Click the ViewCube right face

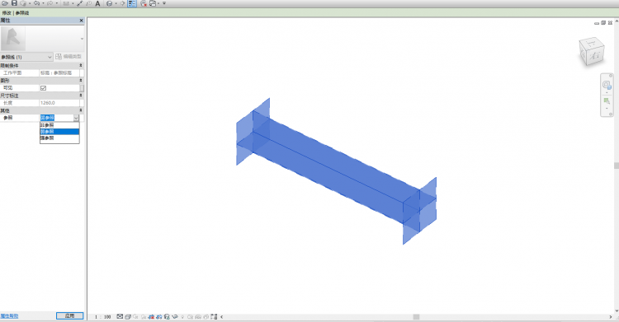[x=595, y=55]
